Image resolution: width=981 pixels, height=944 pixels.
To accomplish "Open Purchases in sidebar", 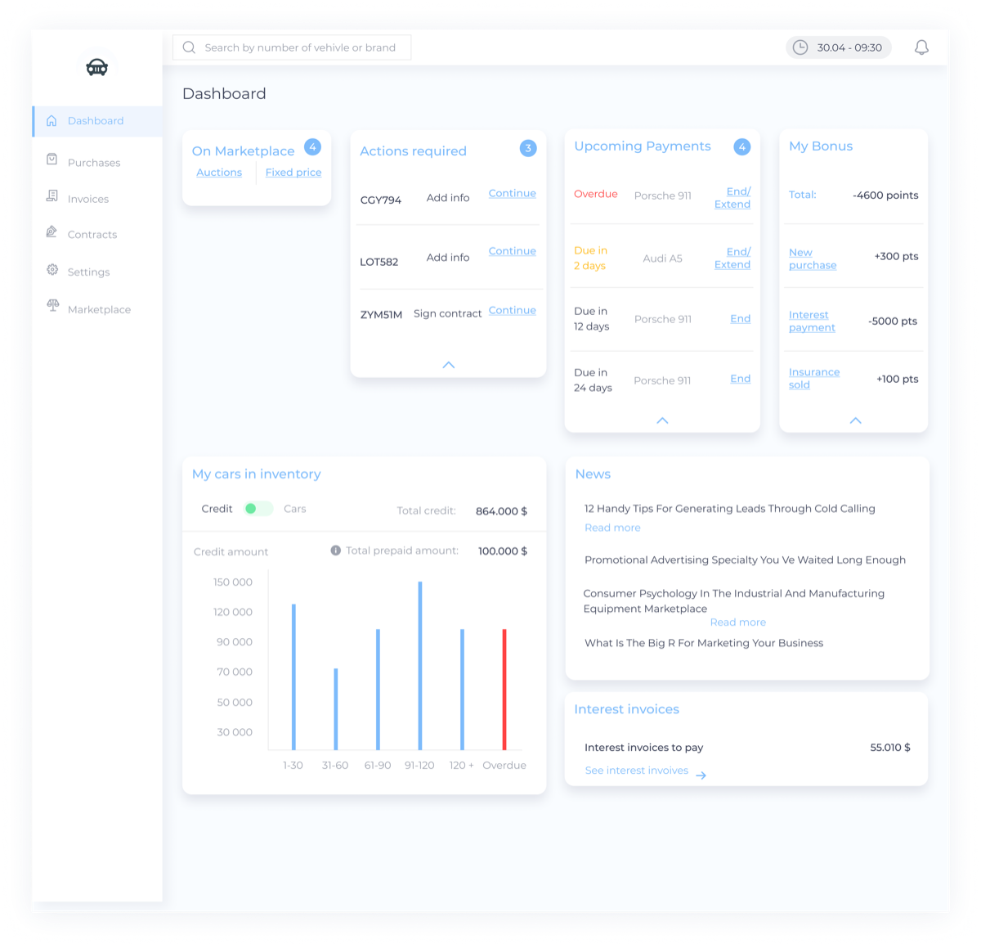I will pos(94,163).
